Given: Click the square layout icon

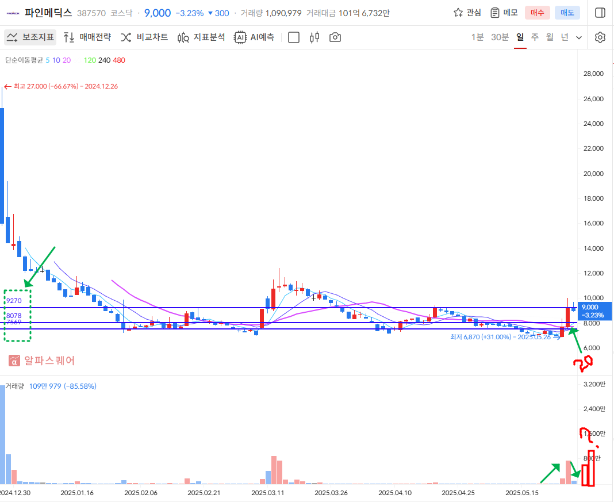Looking at the screenshot, I should click(294, 37).
